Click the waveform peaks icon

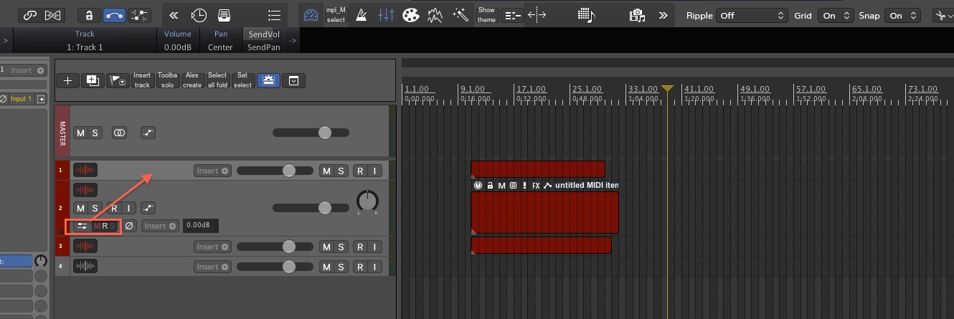point(435,15)
